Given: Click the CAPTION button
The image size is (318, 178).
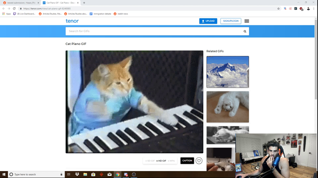Looking at the screenshot, I should pyautogui.click(x=187, y=161).
